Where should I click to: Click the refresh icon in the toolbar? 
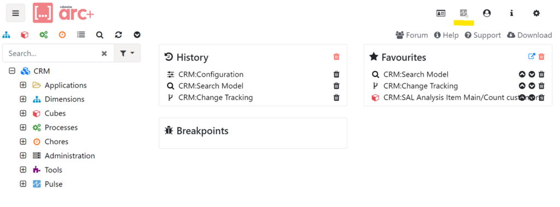coord(119,34)
